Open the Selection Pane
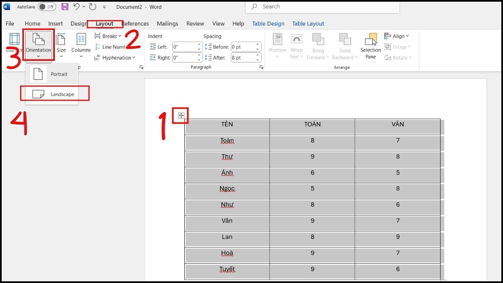Screen dimensions: 503x283 (371, 46)
